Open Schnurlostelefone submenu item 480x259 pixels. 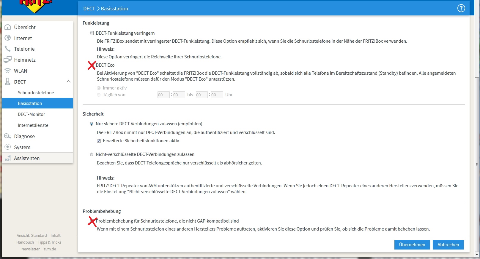pyautogui.click(x=36, y=92)
